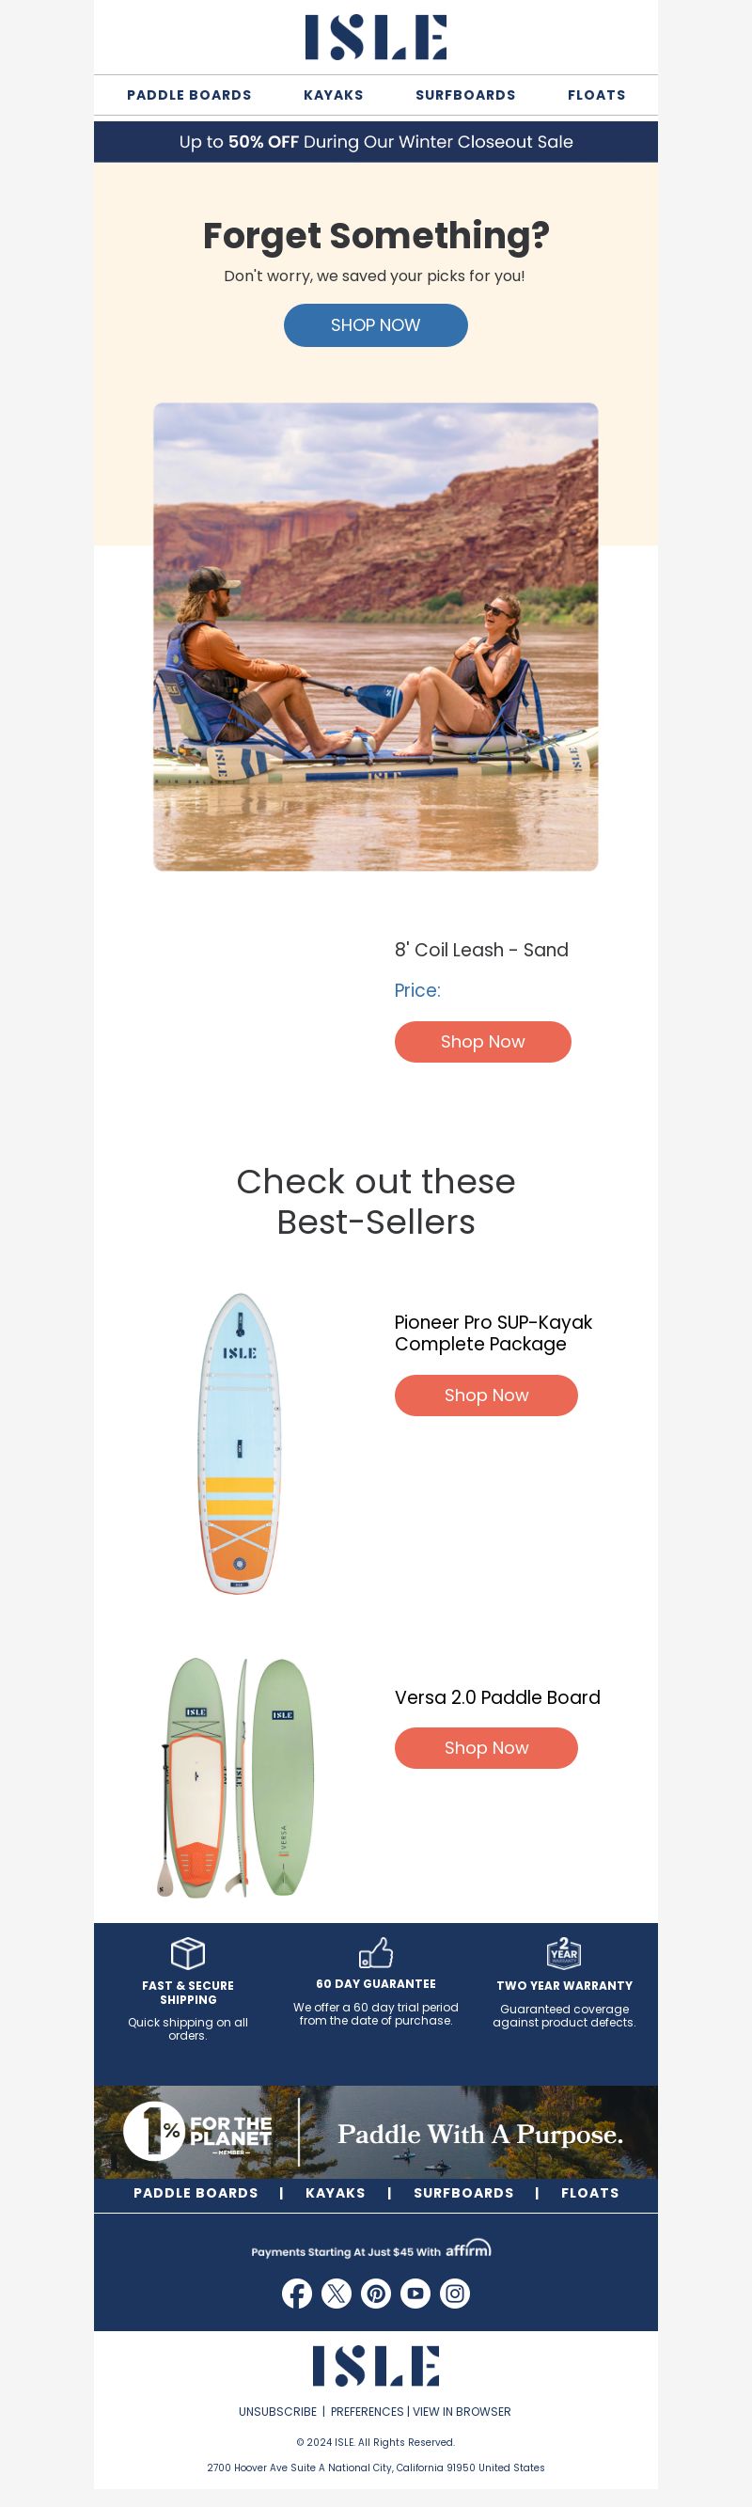The width and height of the screenshot is (752, 2507).
Task: Open Kayaks in top navigation
Action: click(334, 95)
